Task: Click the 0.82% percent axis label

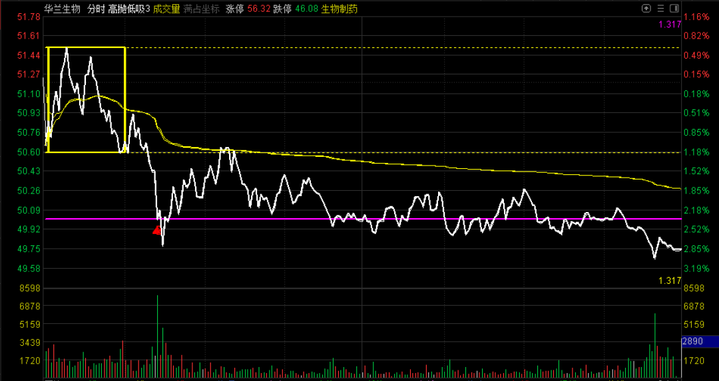Action: [x=696, y=36]
